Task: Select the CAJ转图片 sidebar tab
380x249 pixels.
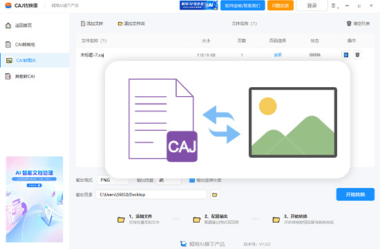Action: tap(35, 60)
